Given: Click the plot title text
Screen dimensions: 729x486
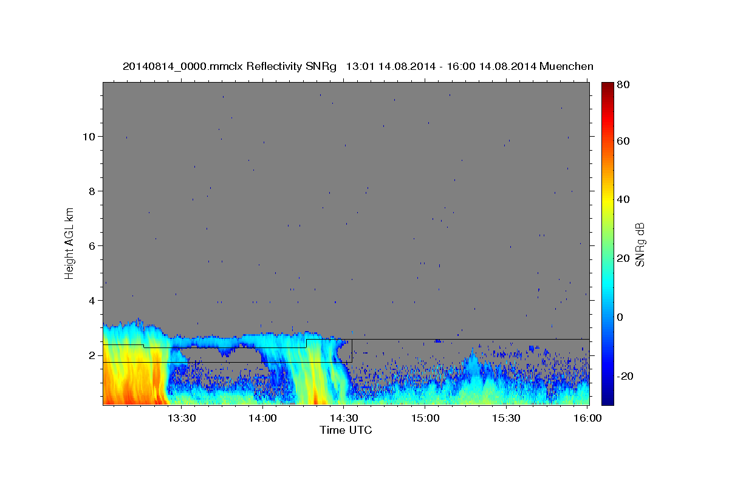Looking at the screenshot, I should point(358,66).
